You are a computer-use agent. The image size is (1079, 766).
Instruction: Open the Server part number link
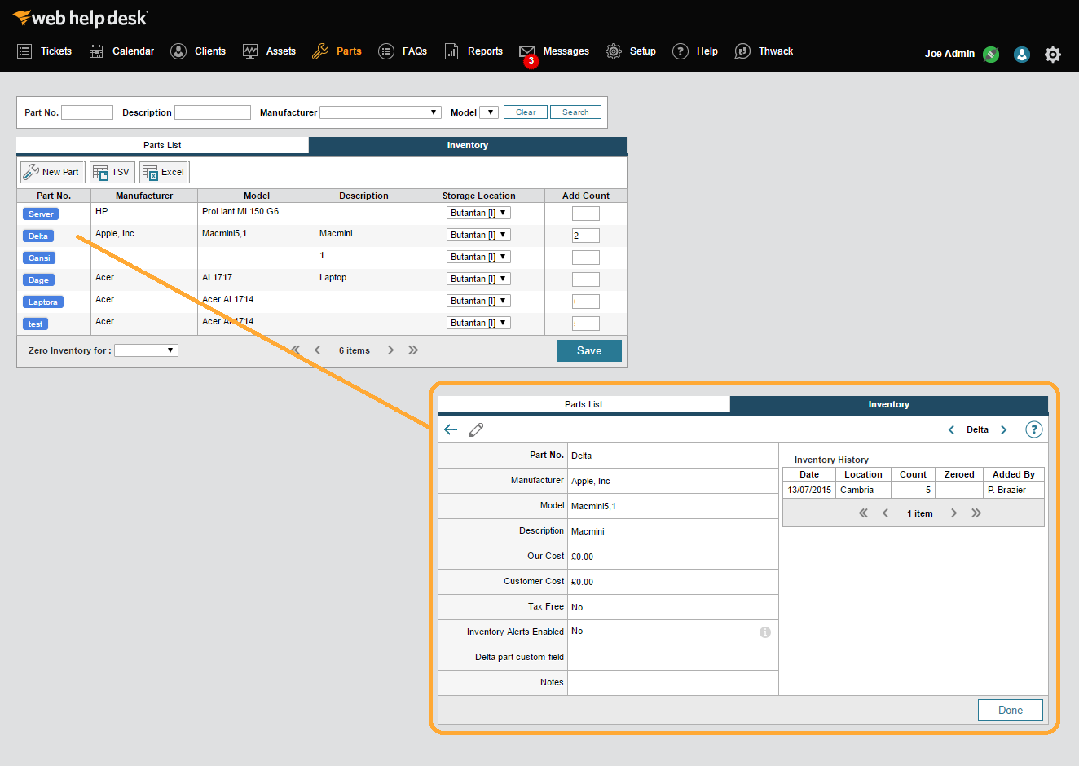coord(41,214)
